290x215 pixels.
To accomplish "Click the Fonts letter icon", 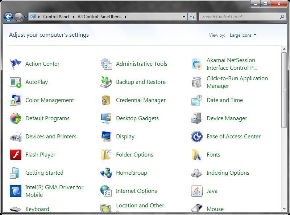I will [x=196, y=154].
